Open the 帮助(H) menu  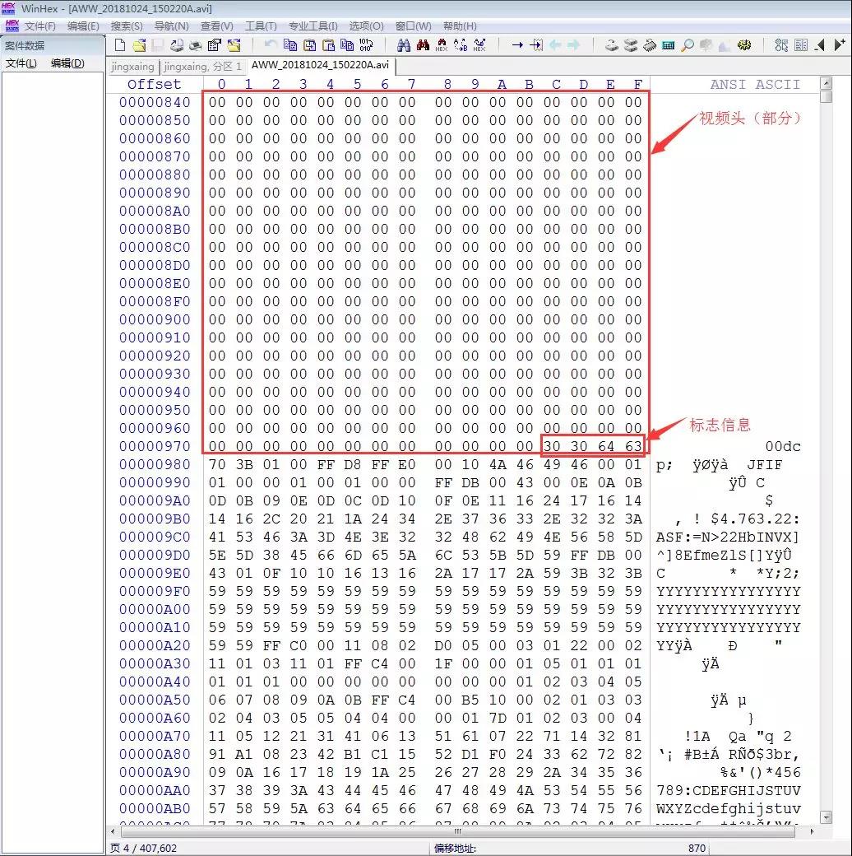[460, 26]
